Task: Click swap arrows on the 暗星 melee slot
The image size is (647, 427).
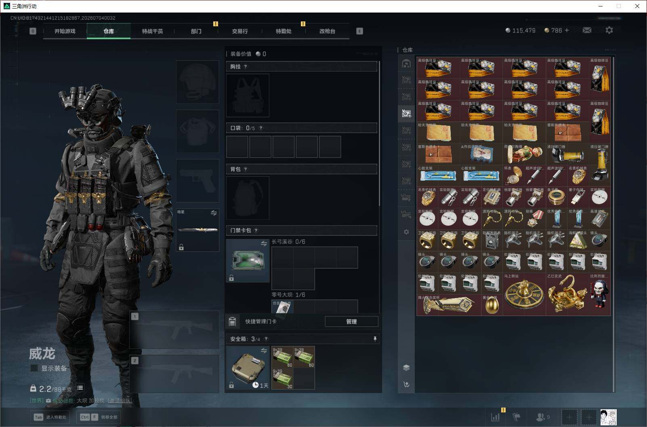Action: tap(214, 213)
